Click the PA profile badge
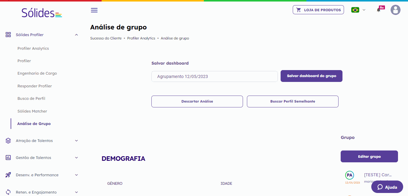This screenshot has width=408, height=196. click(349, 175)
